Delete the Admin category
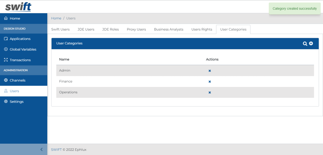 click(210, 71)
